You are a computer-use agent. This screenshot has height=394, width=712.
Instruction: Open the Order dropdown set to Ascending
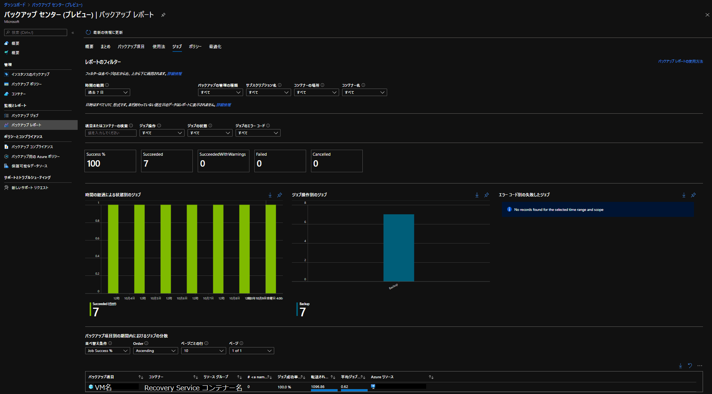coord(155,350)
